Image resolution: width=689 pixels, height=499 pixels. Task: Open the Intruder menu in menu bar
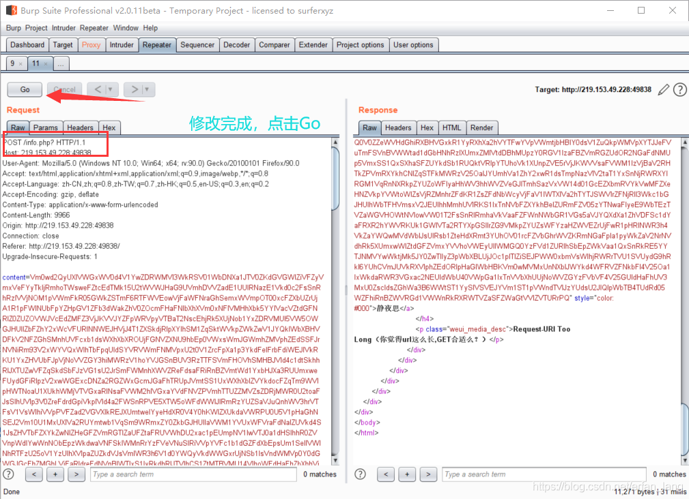(x=64, y=28)
